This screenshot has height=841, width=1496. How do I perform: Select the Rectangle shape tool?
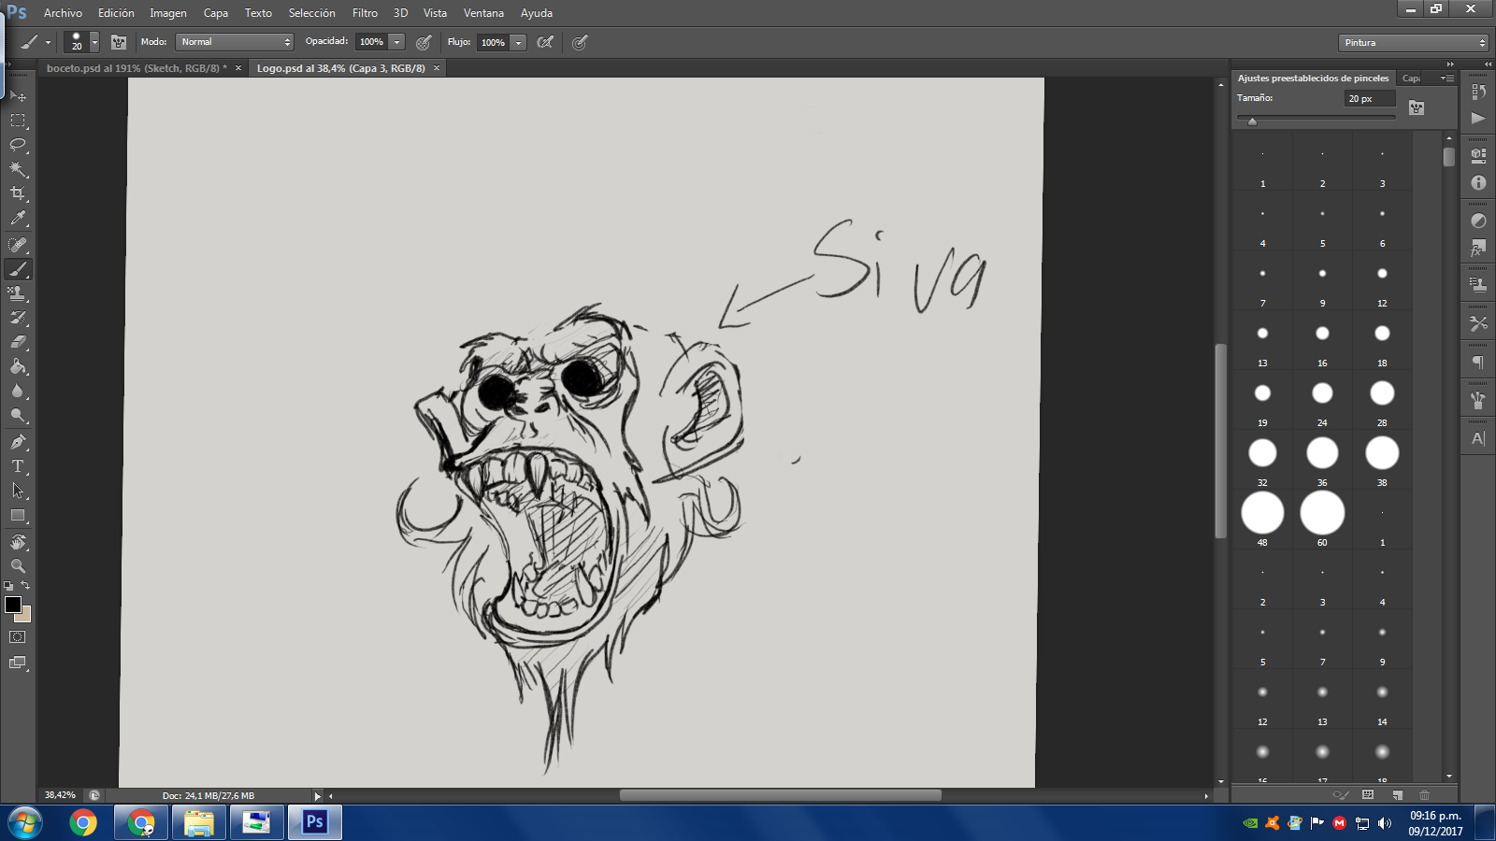tap(18, 515)
